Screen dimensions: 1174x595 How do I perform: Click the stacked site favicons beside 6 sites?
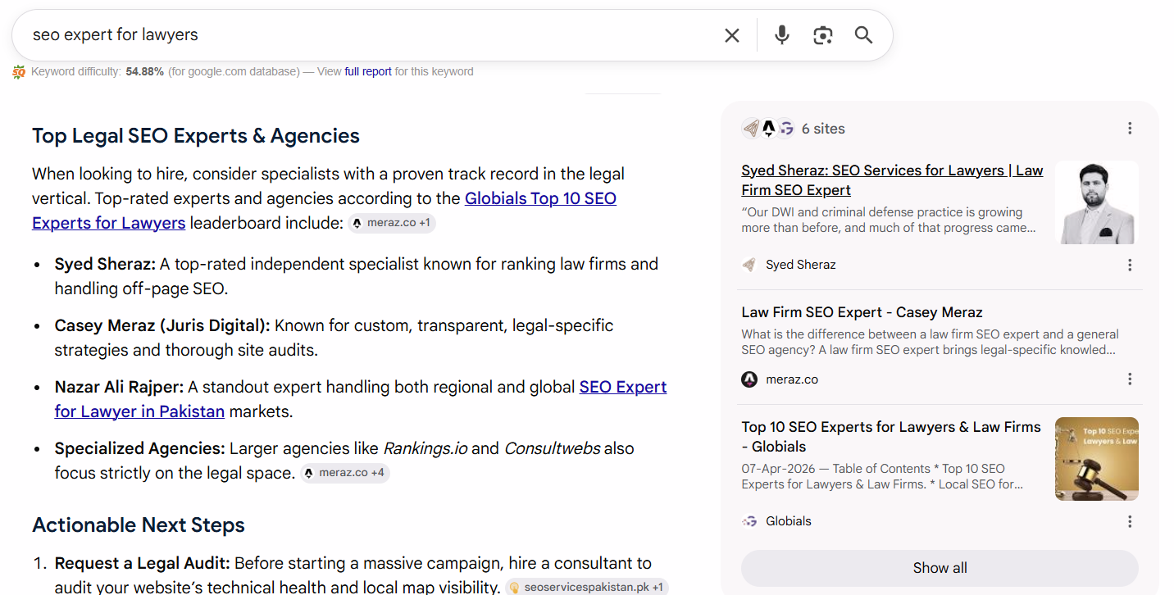coord(768,129)
